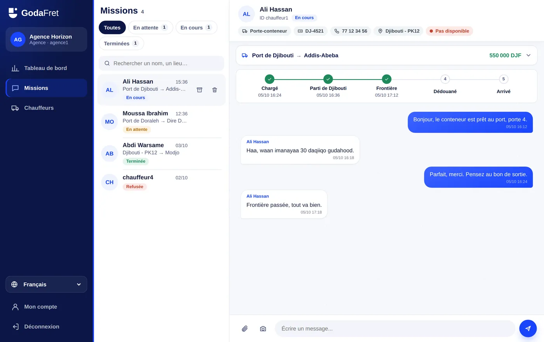The height and width of the screenshot is (342, 544).
Task: Focus the mission search field
Action: click(161, 63)
